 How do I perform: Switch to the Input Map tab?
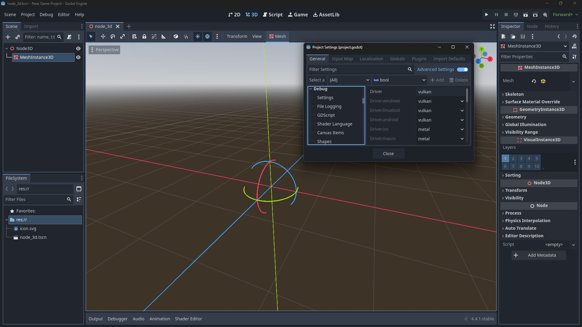[342, 59]
